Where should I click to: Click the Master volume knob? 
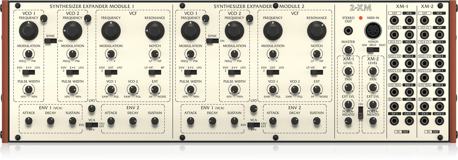(x=348, y=50)
